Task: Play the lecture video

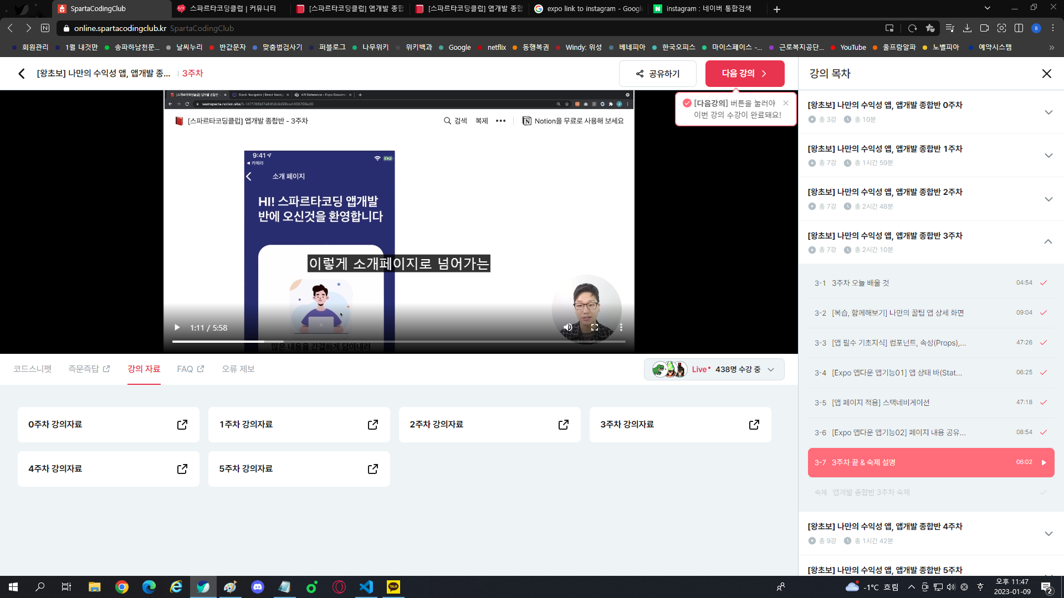Action: click(177, 328)
